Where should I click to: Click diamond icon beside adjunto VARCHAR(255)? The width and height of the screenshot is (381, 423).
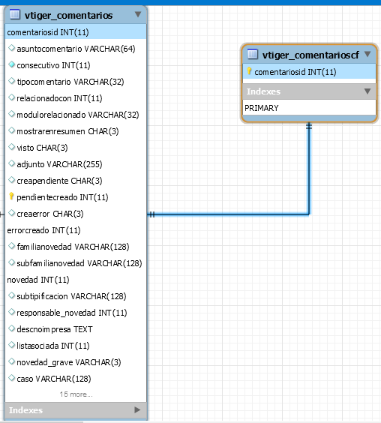point(11,163)
